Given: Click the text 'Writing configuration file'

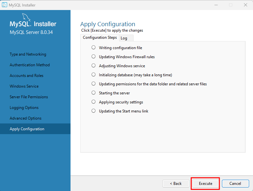Looking at the screenshot, I should click(x=121, y=48).
